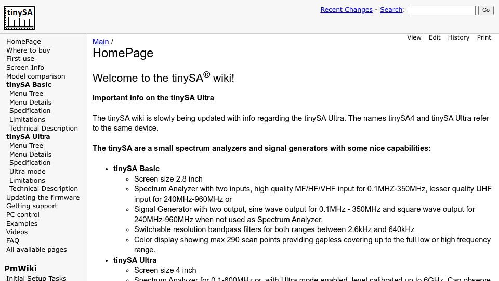Click the 'Switchable resolution bandpass filters' bullet
Screen dimensions: 499x281
click(x=274, y=229)
